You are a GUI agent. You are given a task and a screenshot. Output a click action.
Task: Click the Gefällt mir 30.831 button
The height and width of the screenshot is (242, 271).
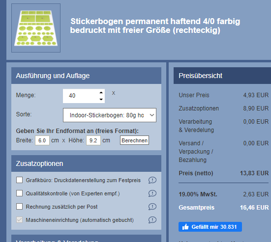[x=210, y=227]
